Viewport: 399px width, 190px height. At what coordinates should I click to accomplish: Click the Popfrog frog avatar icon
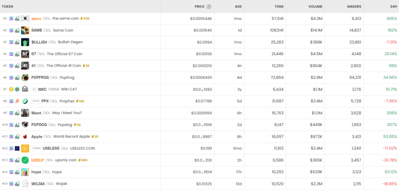[x=25, y=77]
